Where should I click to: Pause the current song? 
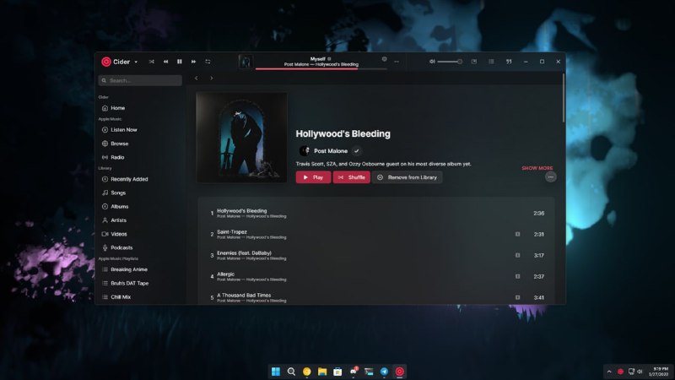(x=180, y=62)
